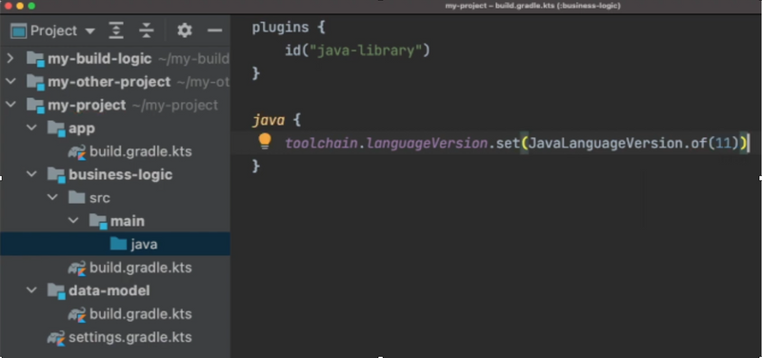Select the src folder row

point(115,198)
